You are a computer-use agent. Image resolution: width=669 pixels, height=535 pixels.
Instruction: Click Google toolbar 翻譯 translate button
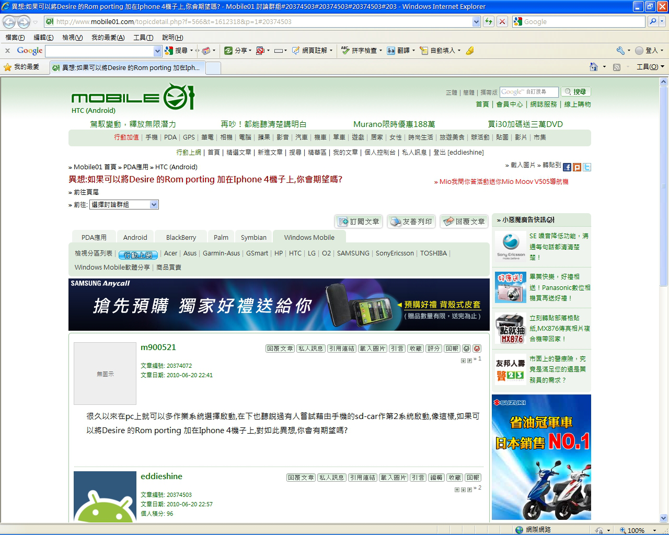click(399, 51)
